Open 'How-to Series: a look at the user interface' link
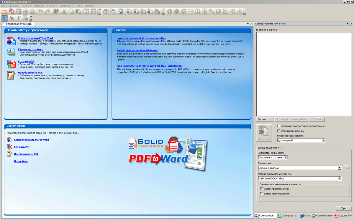 (141, 38)
